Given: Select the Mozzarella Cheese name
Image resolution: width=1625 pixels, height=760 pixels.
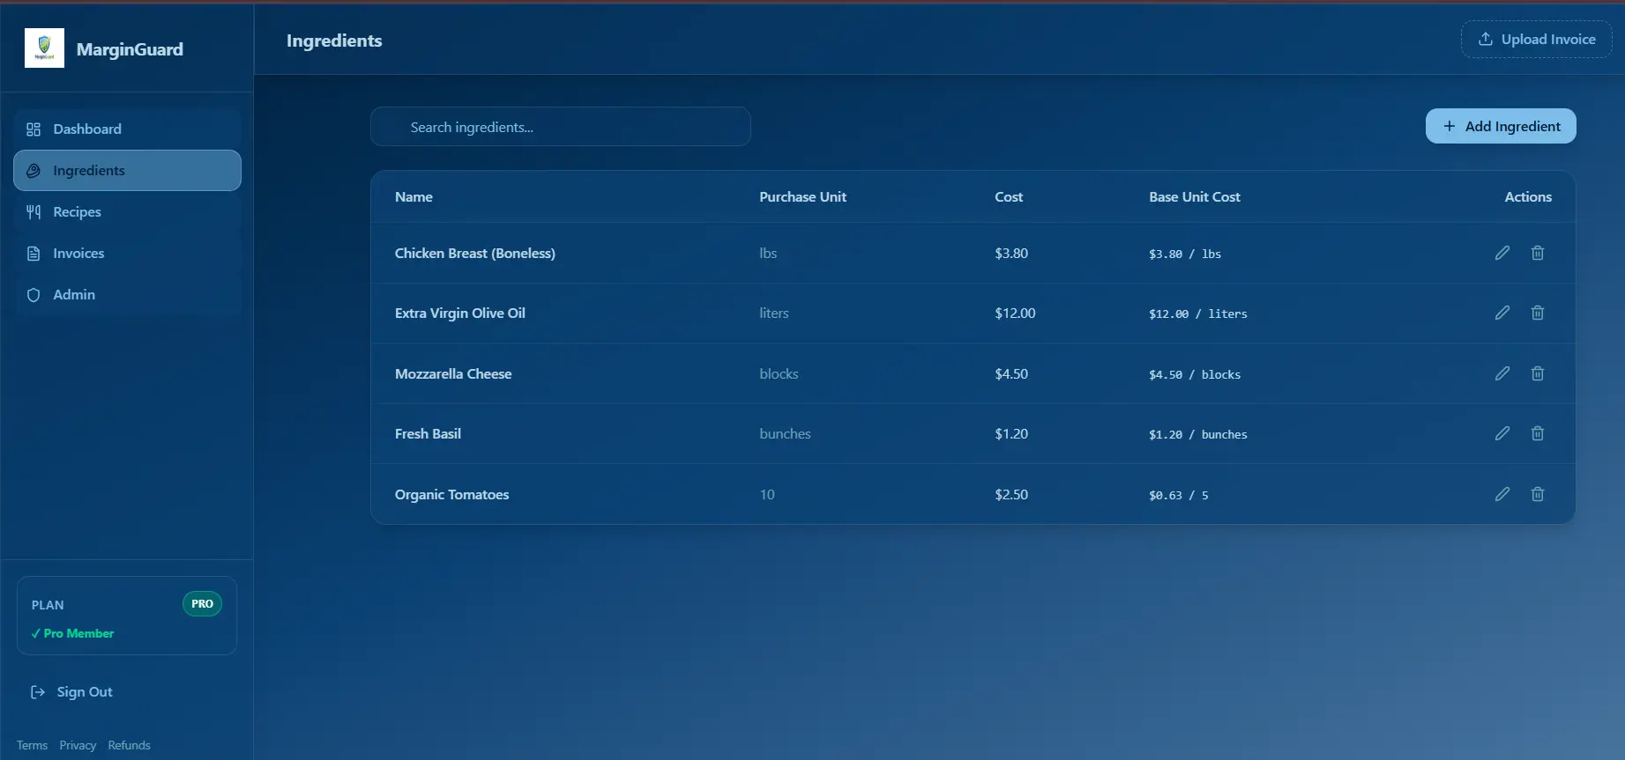Looking at the screenshot, I should pos(453,373).
